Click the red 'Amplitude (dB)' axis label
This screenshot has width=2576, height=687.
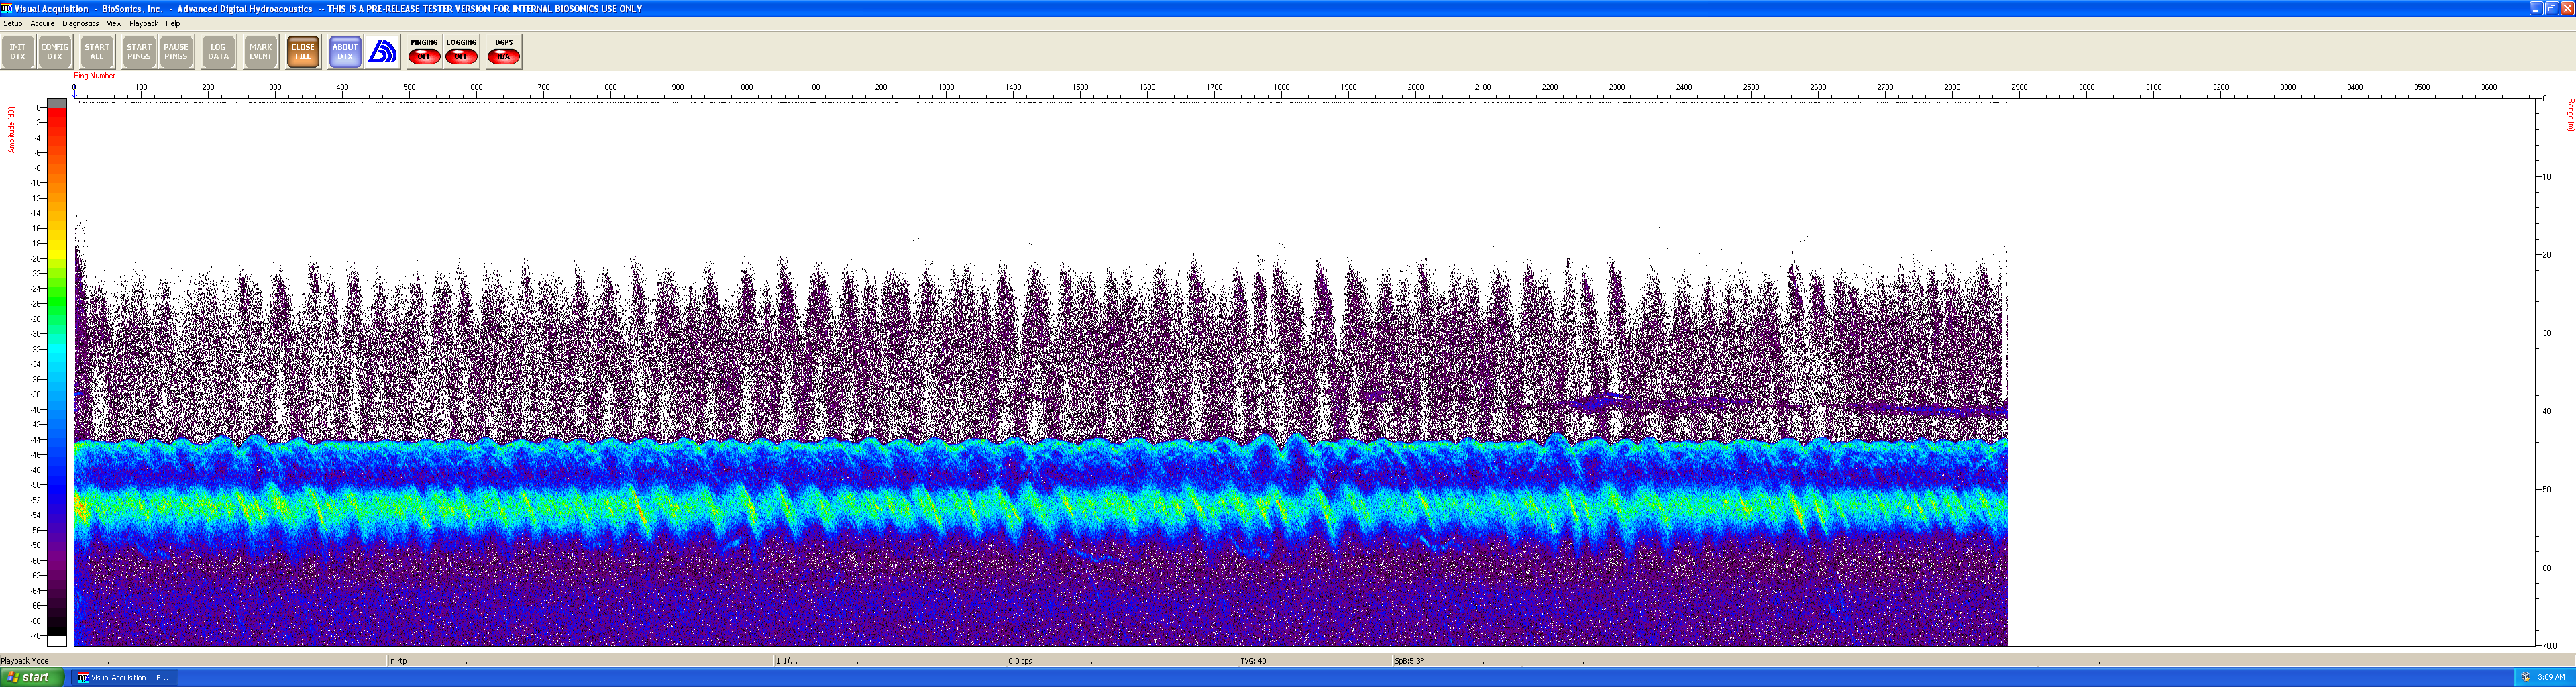coord(11,130)
